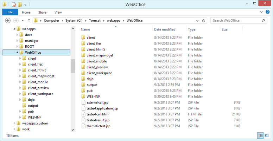273x141 pixels.
Task: Select the thematictest.jsp file name
Action: coord(99,126)
